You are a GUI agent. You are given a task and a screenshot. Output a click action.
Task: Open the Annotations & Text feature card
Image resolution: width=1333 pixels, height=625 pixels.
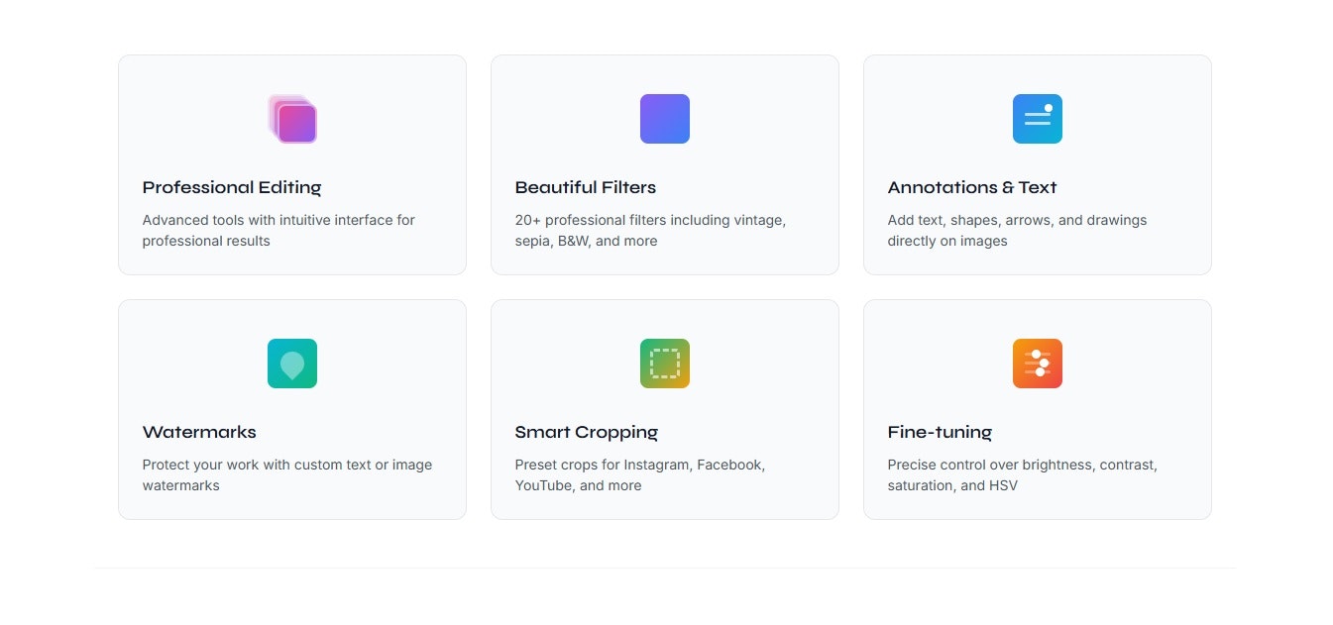point(1037,164)
